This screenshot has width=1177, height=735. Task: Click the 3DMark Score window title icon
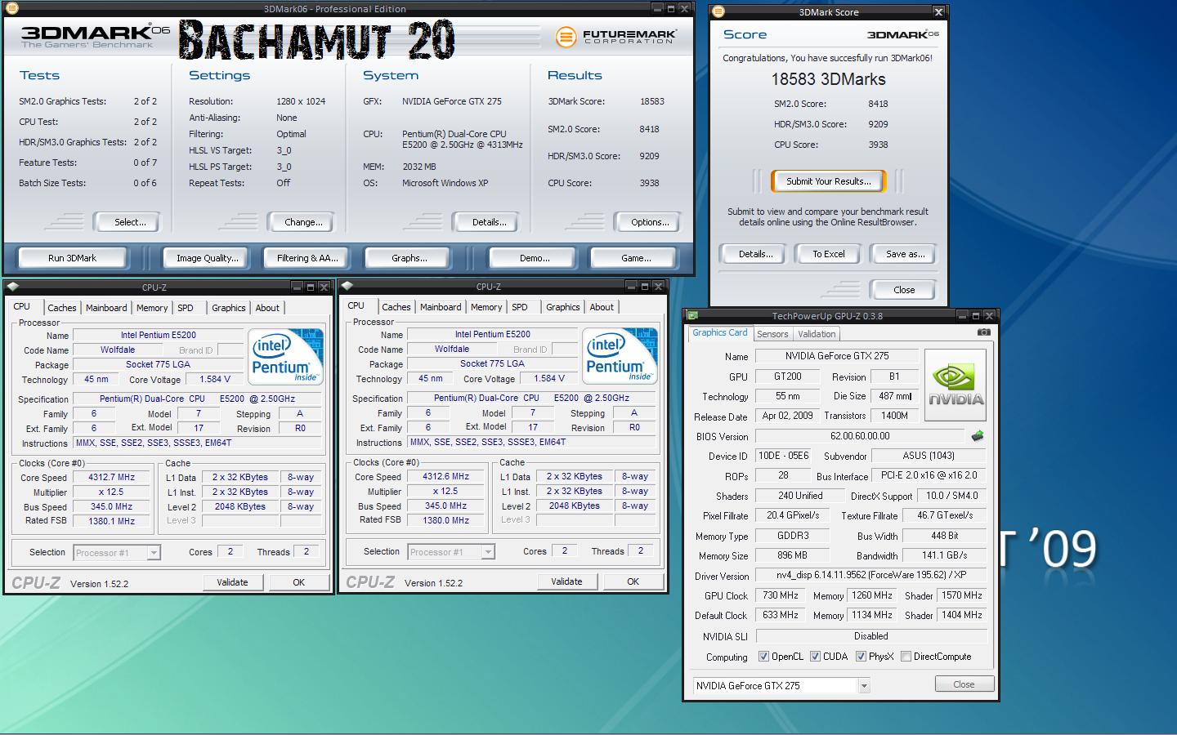point(718,12)
